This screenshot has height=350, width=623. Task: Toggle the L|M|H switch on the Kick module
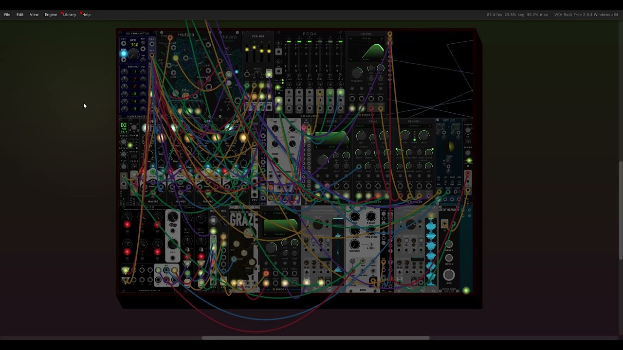(x=370, y=245)
